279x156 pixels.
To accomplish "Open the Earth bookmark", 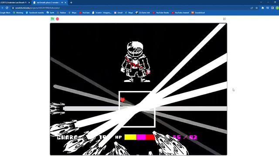I will [x=50, y=13].
